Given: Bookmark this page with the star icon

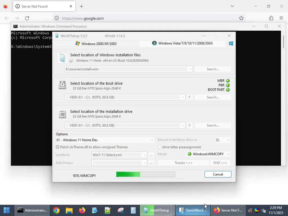Looking at the screenshot, I should click(241, 18).
